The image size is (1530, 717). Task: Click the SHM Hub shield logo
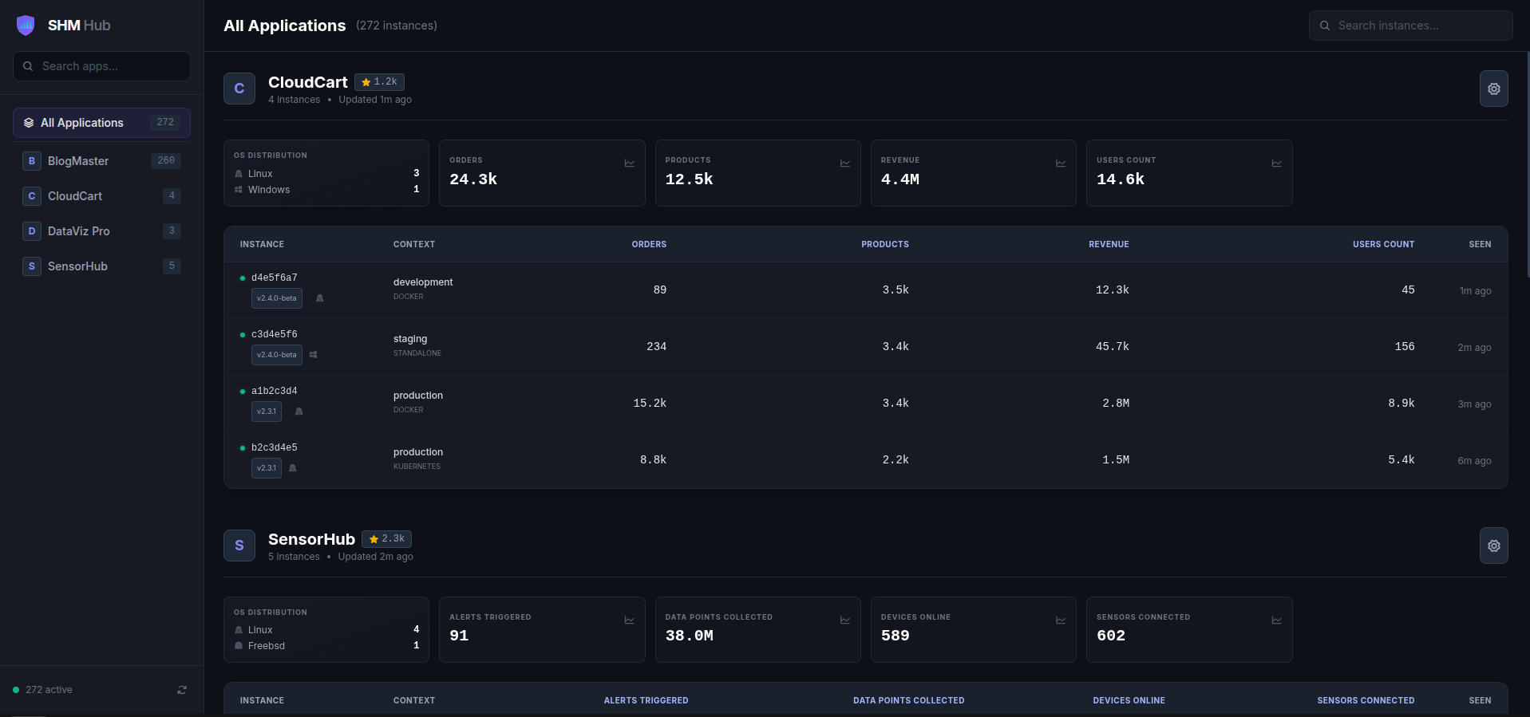tap(26, 26)
